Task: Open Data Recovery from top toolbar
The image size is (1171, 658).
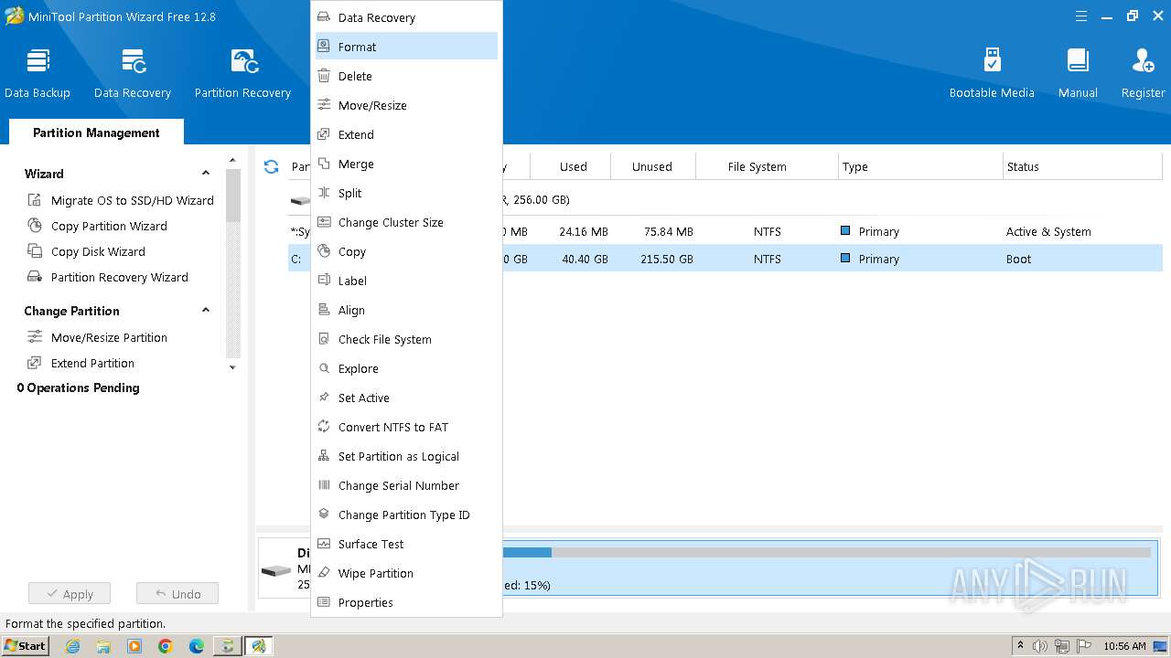Action: pyautogui.click(x=133, y=73)
